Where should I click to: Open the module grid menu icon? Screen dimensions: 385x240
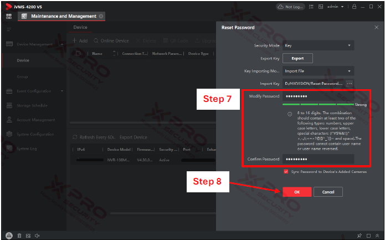pos(9,17)
